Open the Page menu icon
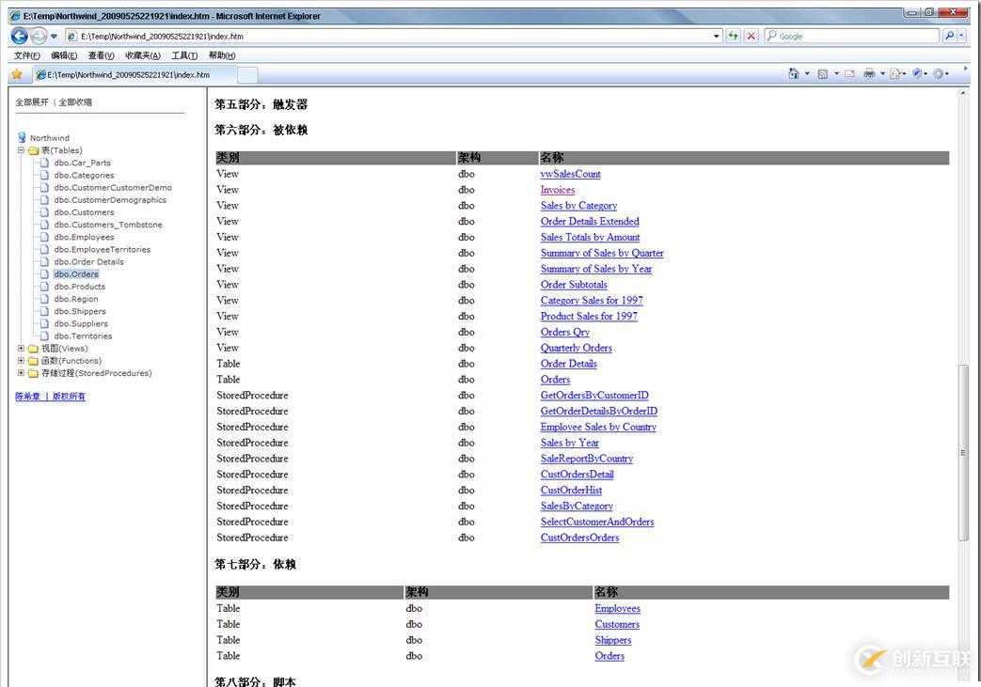Screen dimensions: 981x687 tap(897, 73)
